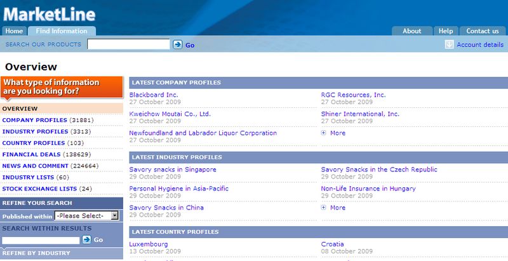Click the Latest Industry Profiles header

click(319, 157)
